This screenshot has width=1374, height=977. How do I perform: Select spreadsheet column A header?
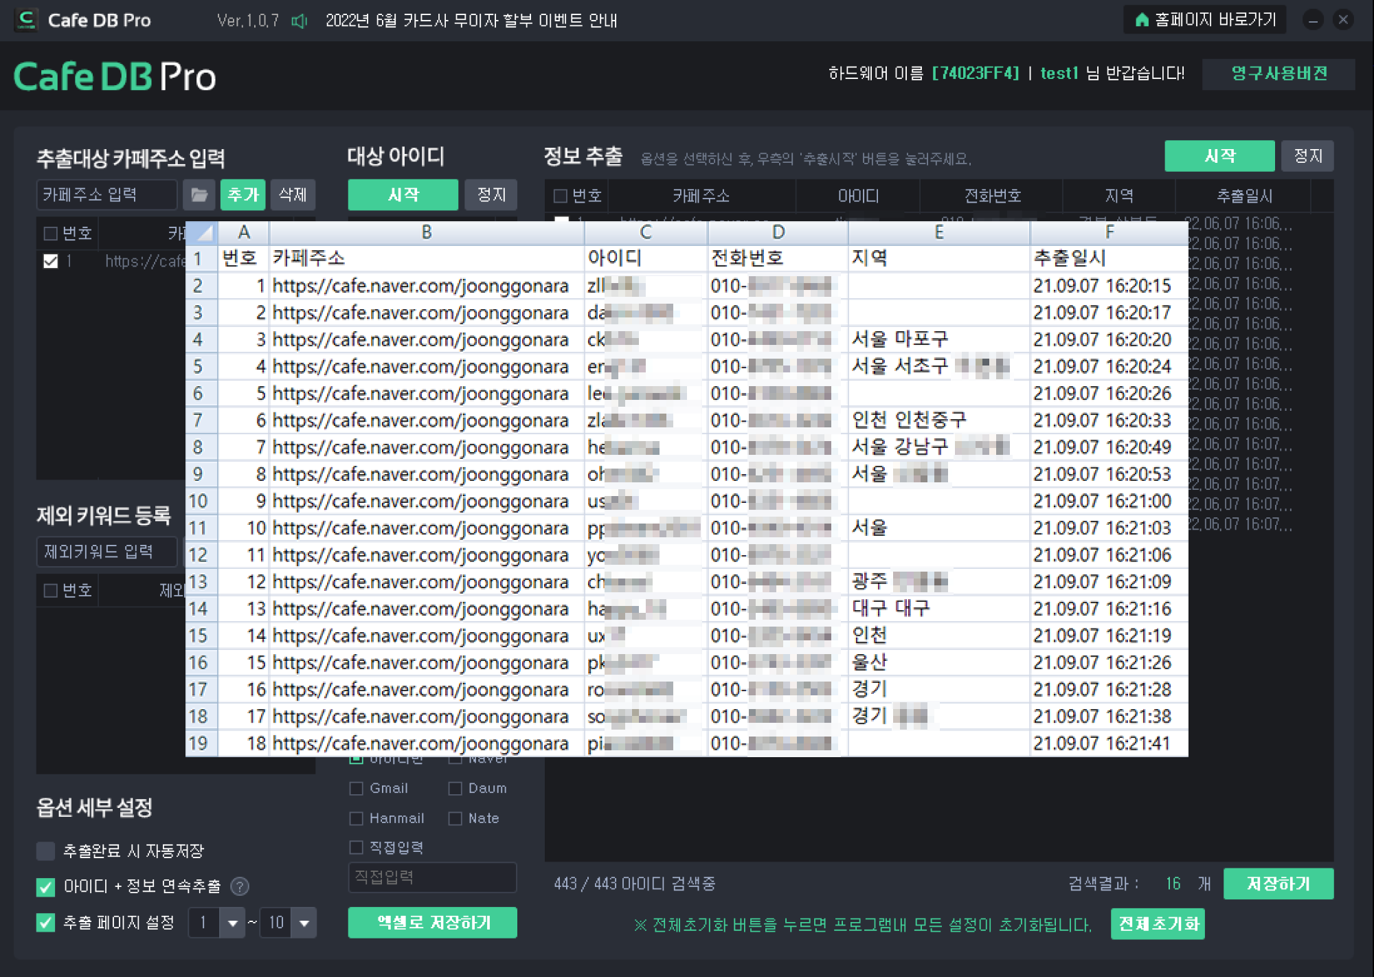[x=244, y=233]
